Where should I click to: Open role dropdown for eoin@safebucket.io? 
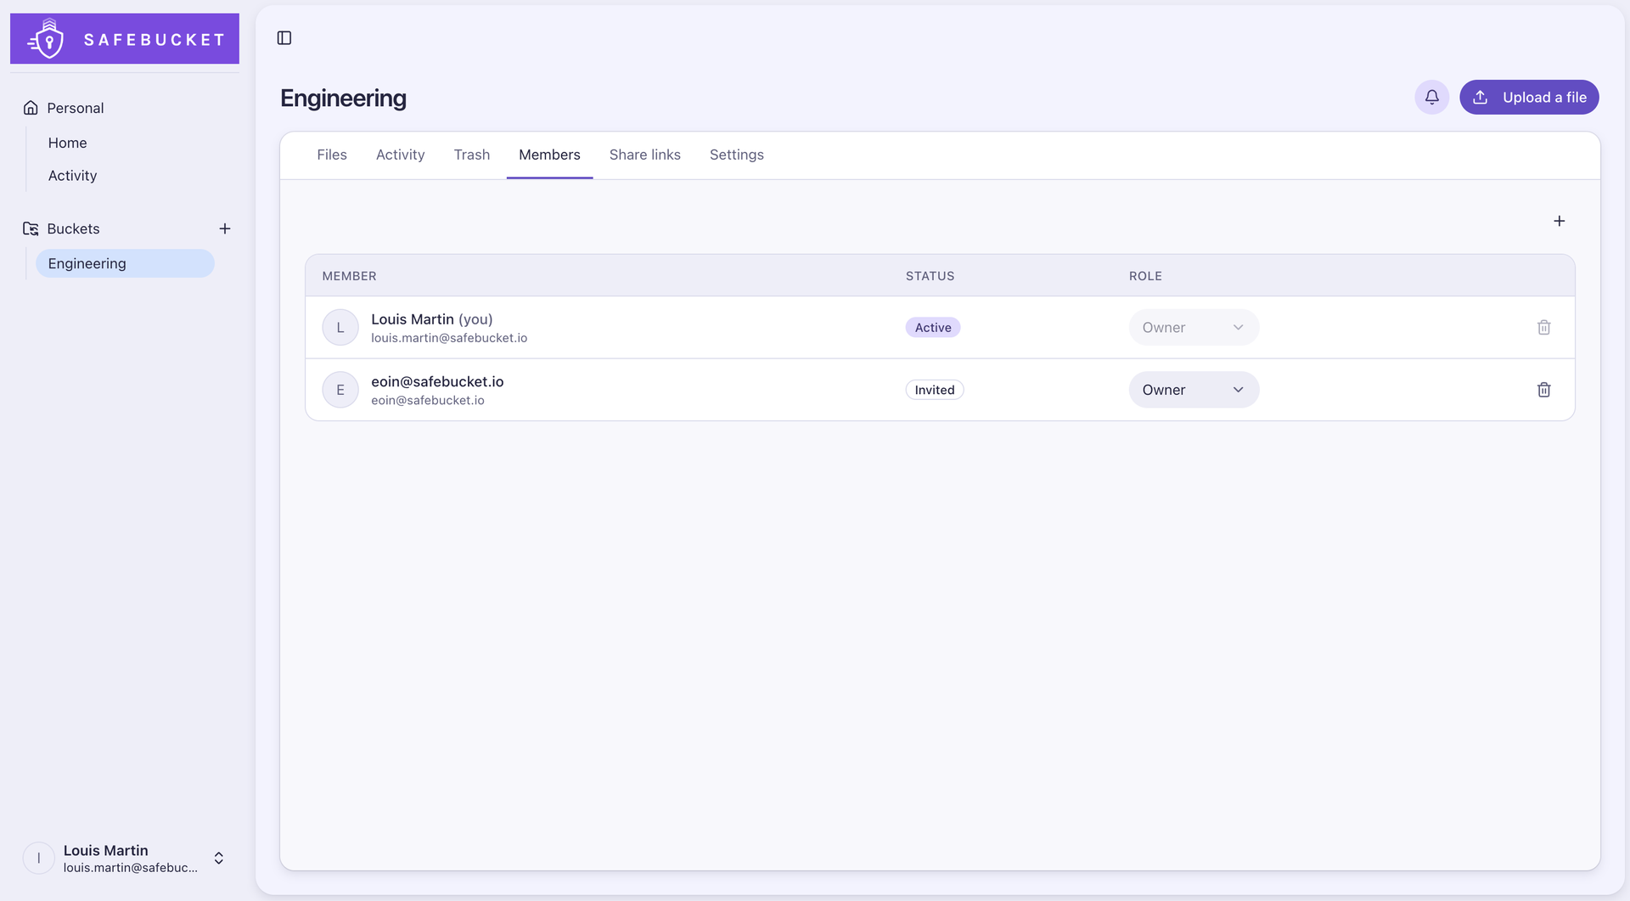[1194, 390]
